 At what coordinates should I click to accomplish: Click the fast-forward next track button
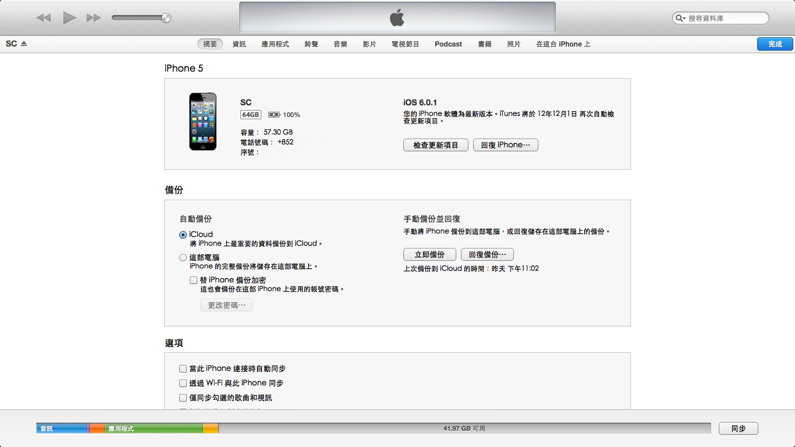point(94,18)
